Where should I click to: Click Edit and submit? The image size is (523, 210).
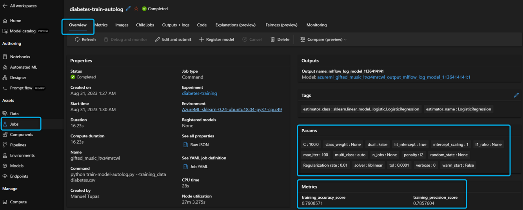[173, 39]
